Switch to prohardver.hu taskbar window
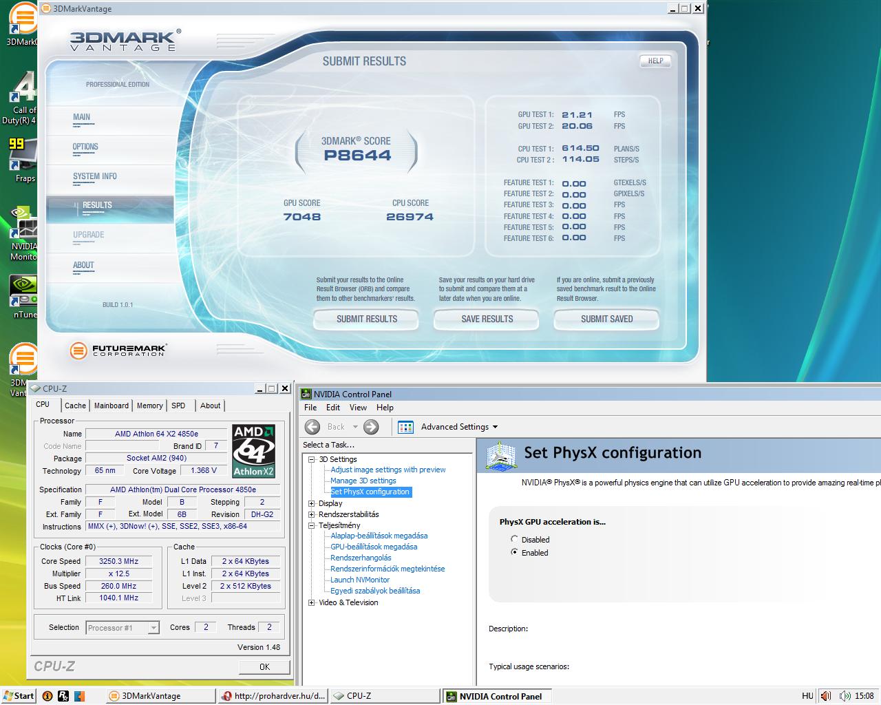This screenshot has width=881, height=705. pos(273,696)
